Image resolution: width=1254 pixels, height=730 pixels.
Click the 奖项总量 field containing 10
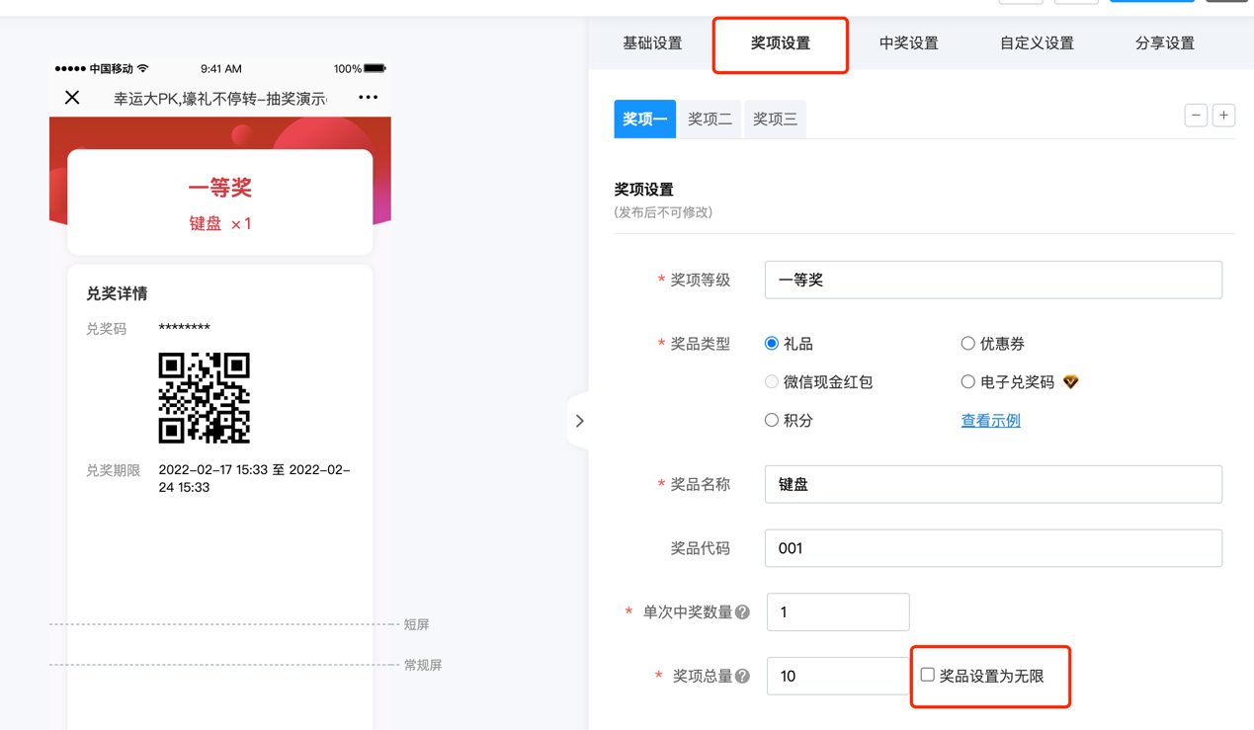[838, 677]
